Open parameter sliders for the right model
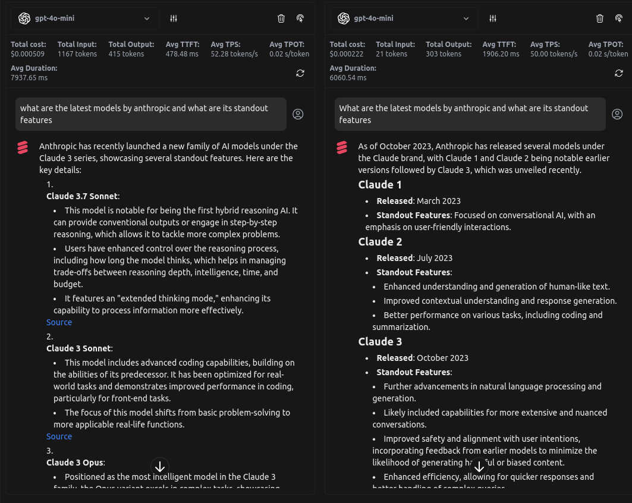This screenshot has width=632, height=503. point(492,18)
